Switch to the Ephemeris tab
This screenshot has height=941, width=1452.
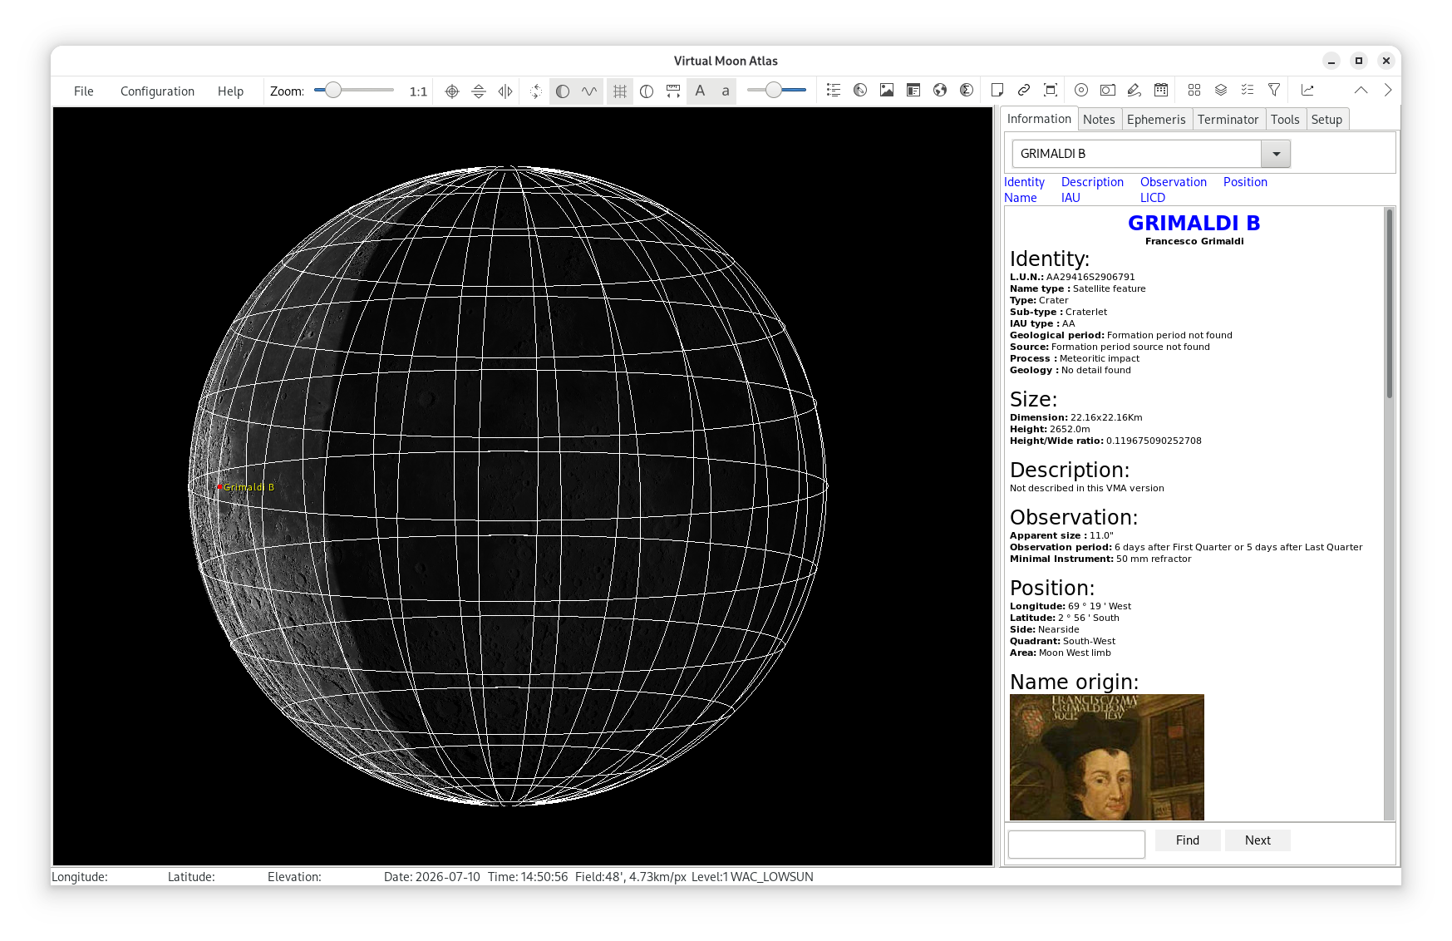pos(1156,120)
